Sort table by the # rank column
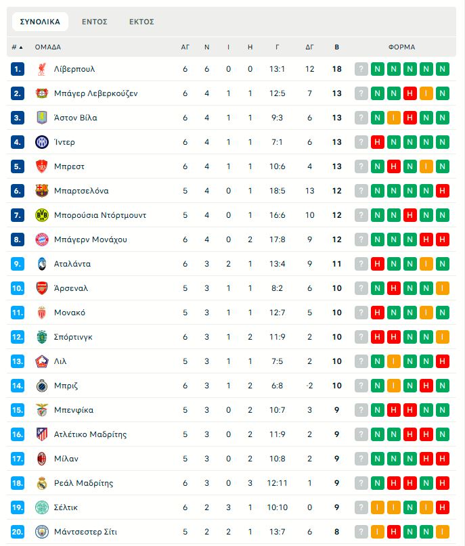The width and height of the screenshot is (465, 546). [x=17, y=47]
